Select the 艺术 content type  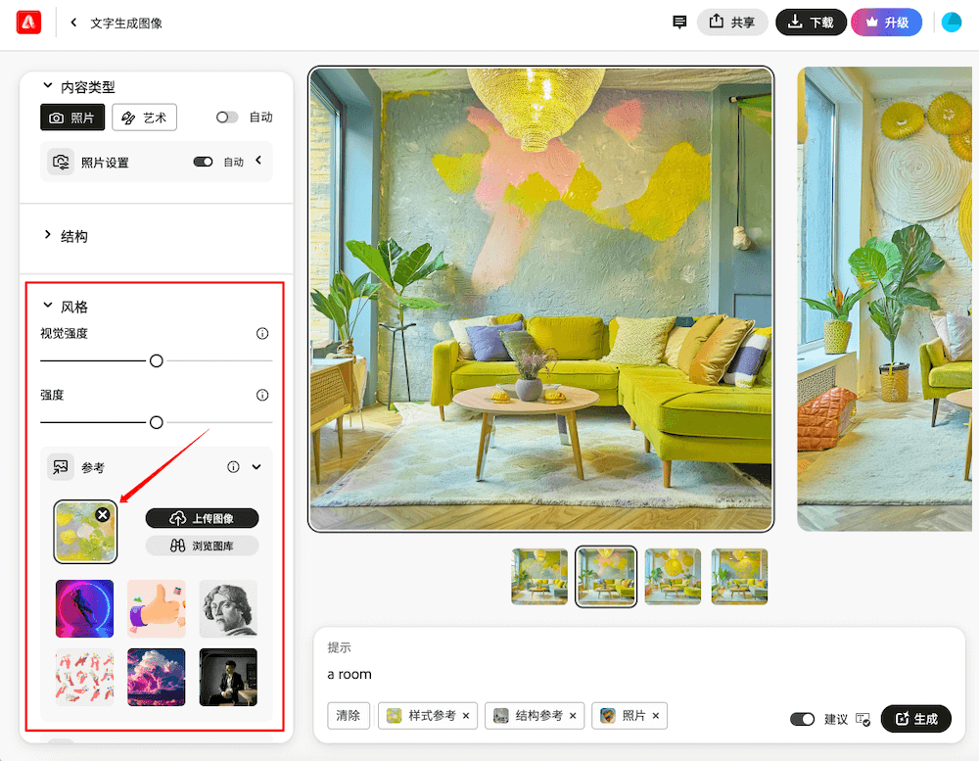coord(144,118)
